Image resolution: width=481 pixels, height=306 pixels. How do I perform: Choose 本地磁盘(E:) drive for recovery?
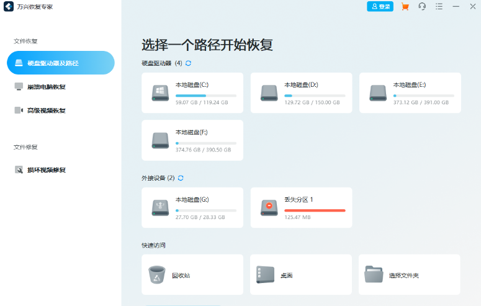pos(410,92)
